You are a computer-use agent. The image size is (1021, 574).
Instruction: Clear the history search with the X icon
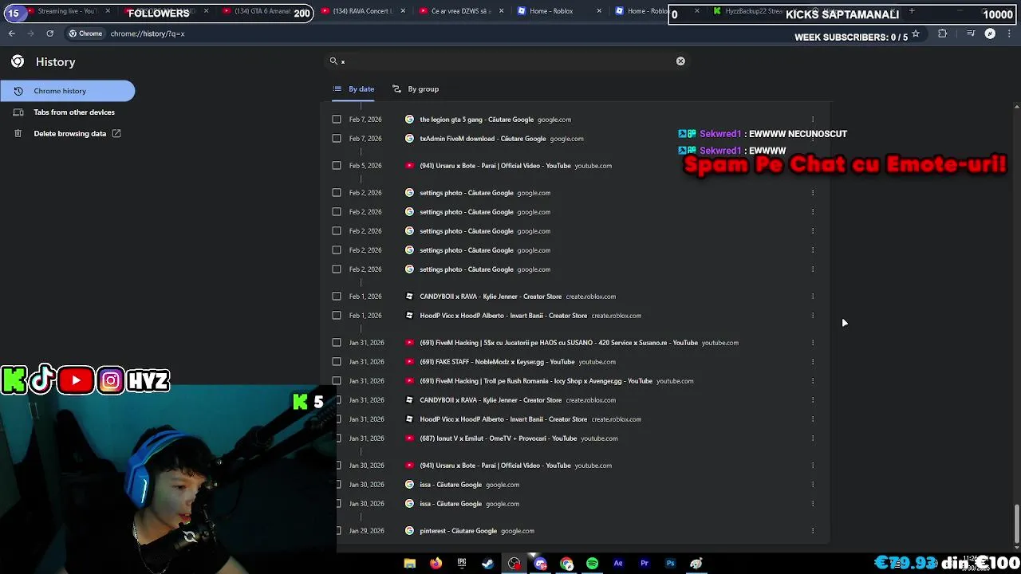[x=680, y=61]
